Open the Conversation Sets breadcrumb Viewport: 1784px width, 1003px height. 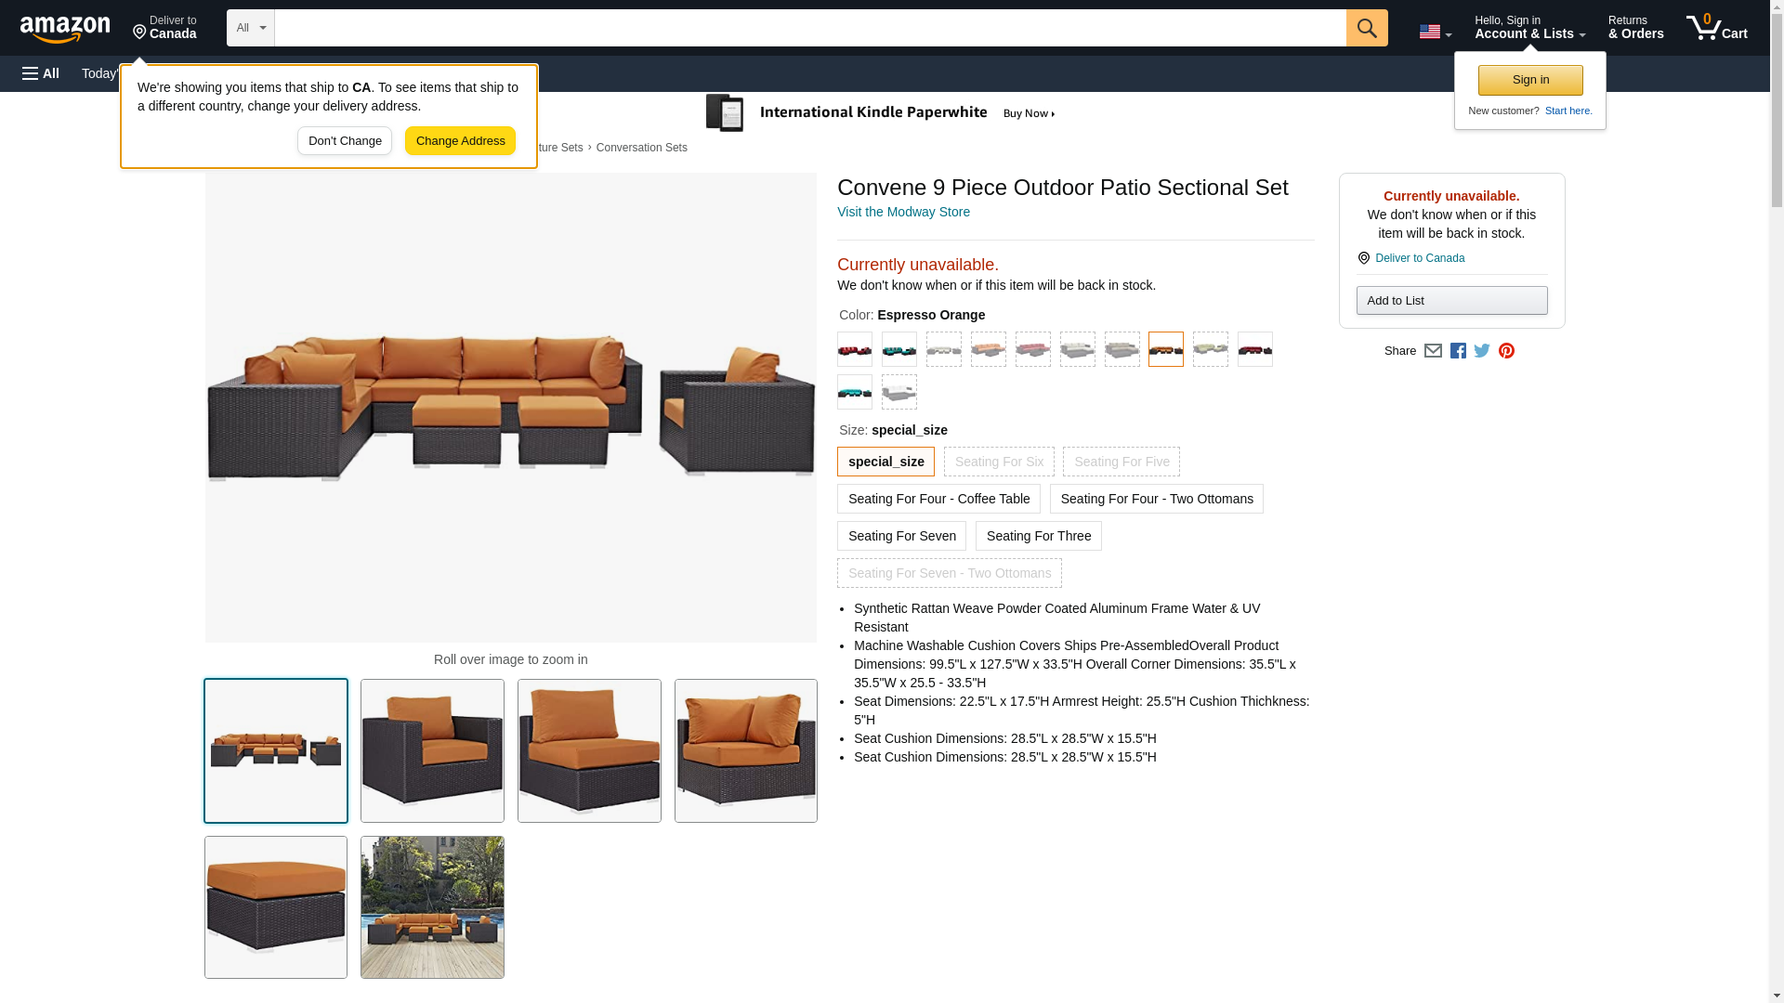tap(641, 148)
